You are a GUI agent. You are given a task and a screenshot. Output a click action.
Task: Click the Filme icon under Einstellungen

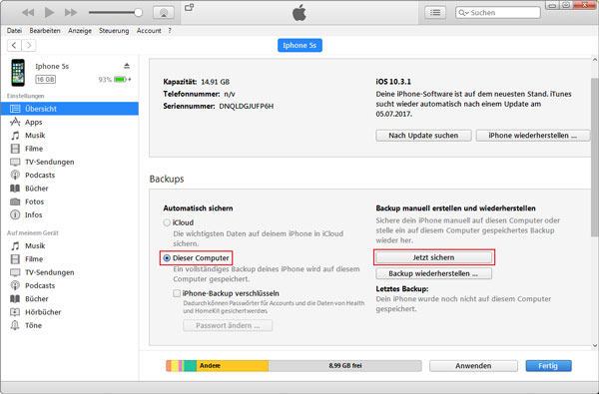15,149
